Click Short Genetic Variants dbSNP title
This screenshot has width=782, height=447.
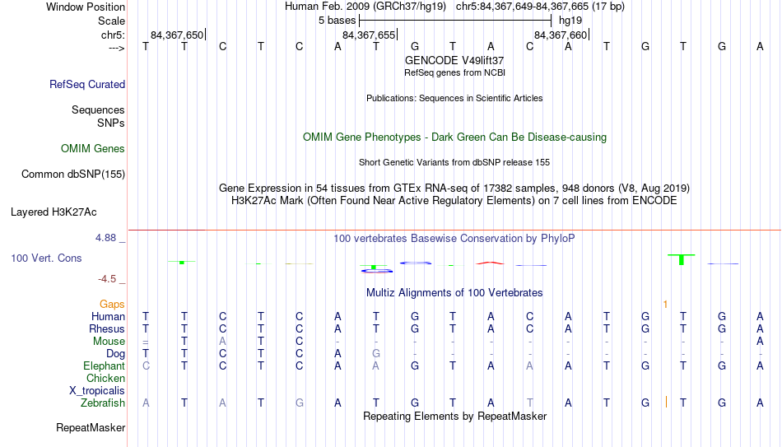click(454, 162)
